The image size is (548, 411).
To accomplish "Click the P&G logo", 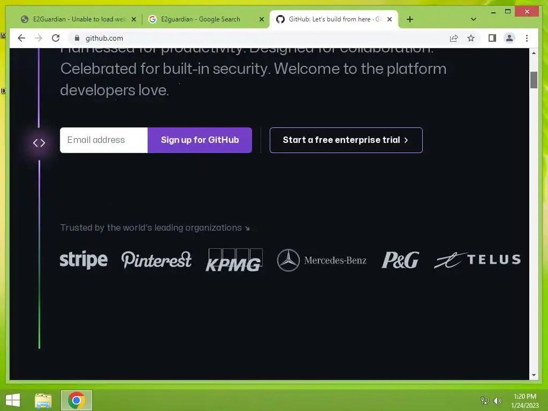I will tap(400, 260).
